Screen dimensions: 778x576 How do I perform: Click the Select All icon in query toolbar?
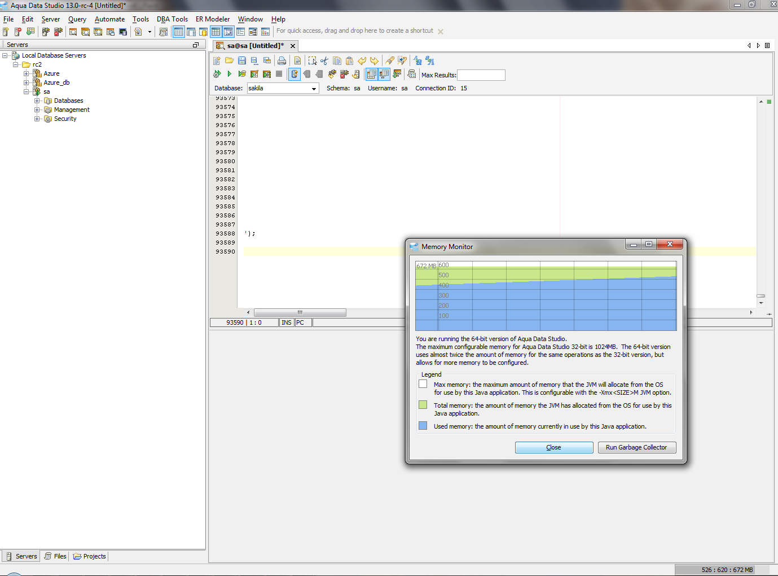312,60
